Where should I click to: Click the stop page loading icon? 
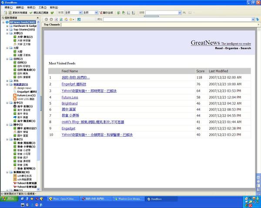pyautogui.click(x=56, y=19)
